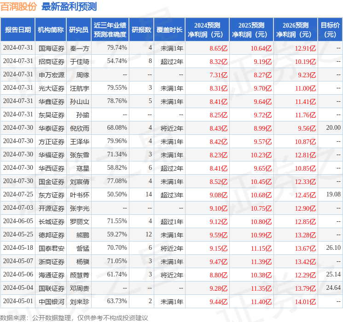Viewport: 343px width, 322px height.
Task: Click the 覆盖时长 column header
Action: [x=169, y=30]
